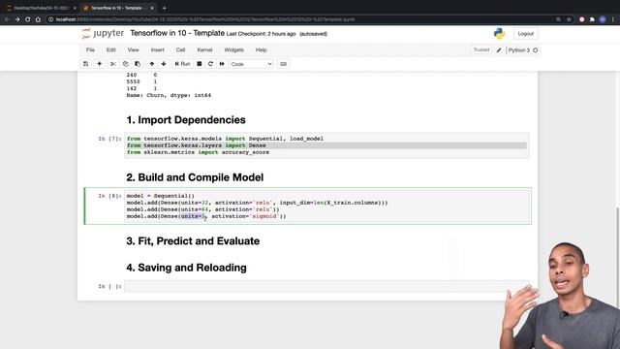The image size is (620, 349).
Task: Click the Name: Churn dtype output text
Action: 169,95
